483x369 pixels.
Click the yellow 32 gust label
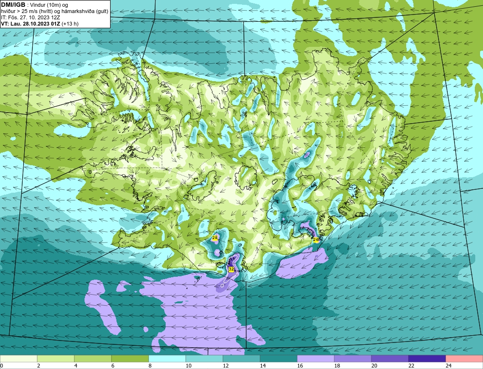[231, 269]
